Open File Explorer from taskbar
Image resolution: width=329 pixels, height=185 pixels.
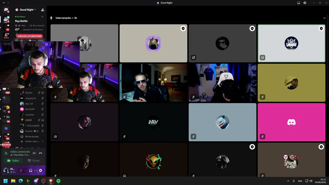(x=13, y=181)
